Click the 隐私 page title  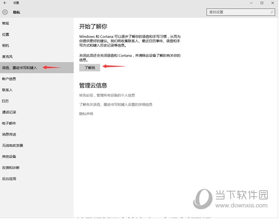(x=16, y=12)
